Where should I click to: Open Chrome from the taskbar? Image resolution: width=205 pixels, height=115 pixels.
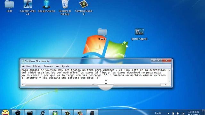[x=18, y=112]
